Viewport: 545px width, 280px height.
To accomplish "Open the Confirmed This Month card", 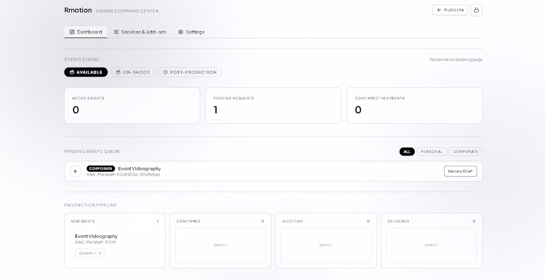I will pyautogui.click(x=414, y=105).
